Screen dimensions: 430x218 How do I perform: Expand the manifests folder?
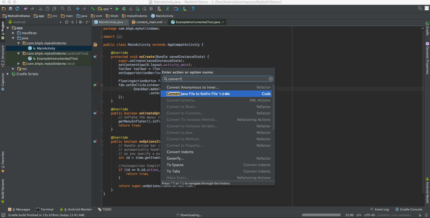pos(13,33)
